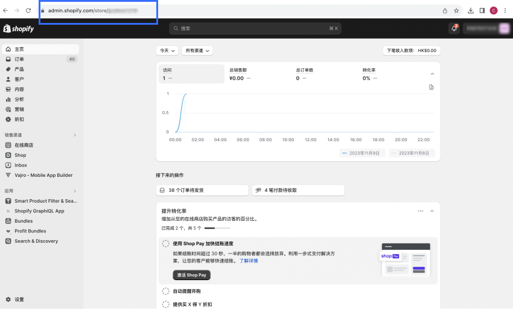
Task: Open the 今天 date range dropdown
Action: pos(167,51)
